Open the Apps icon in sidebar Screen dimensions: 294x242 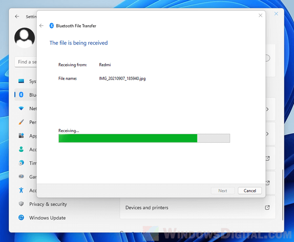21,136
